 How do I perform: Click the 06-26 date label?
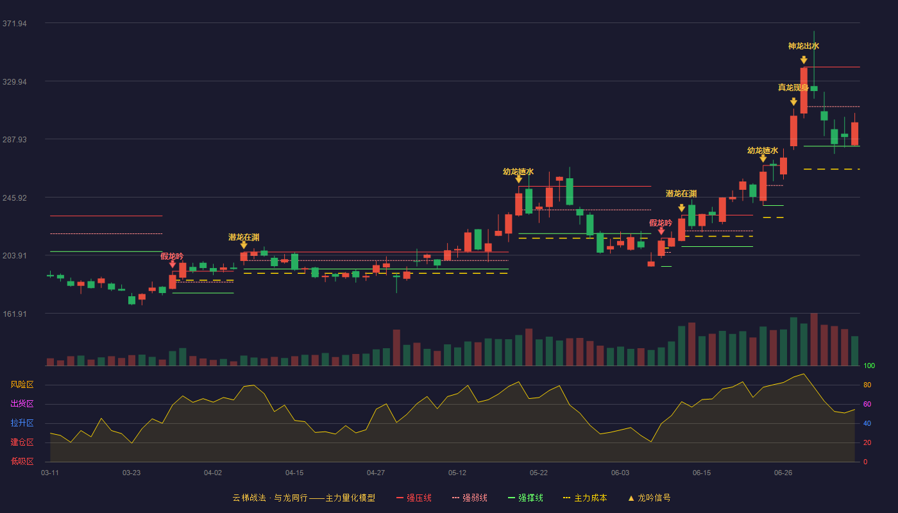[x=783, y=473]
